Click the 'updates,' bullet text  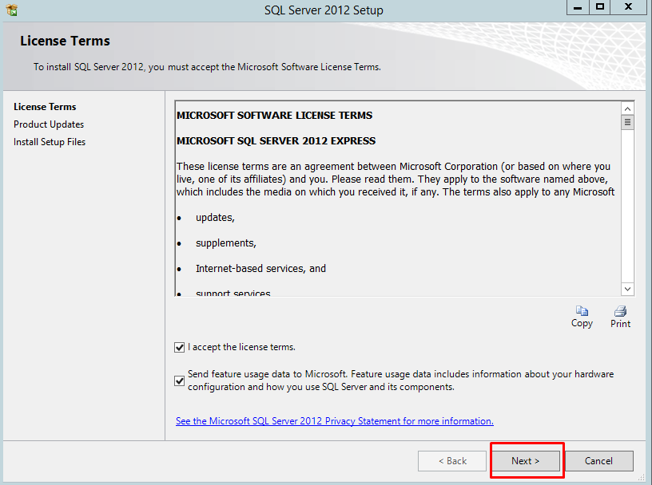(215, 218)
